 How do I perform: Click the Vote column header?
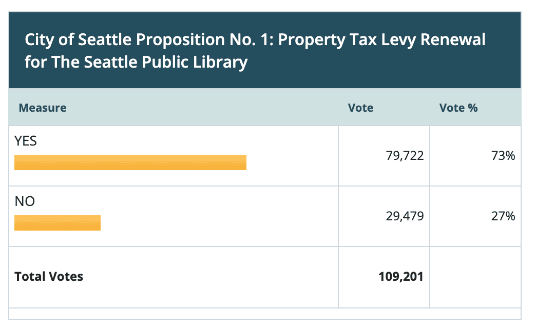[x=360, y=108]
